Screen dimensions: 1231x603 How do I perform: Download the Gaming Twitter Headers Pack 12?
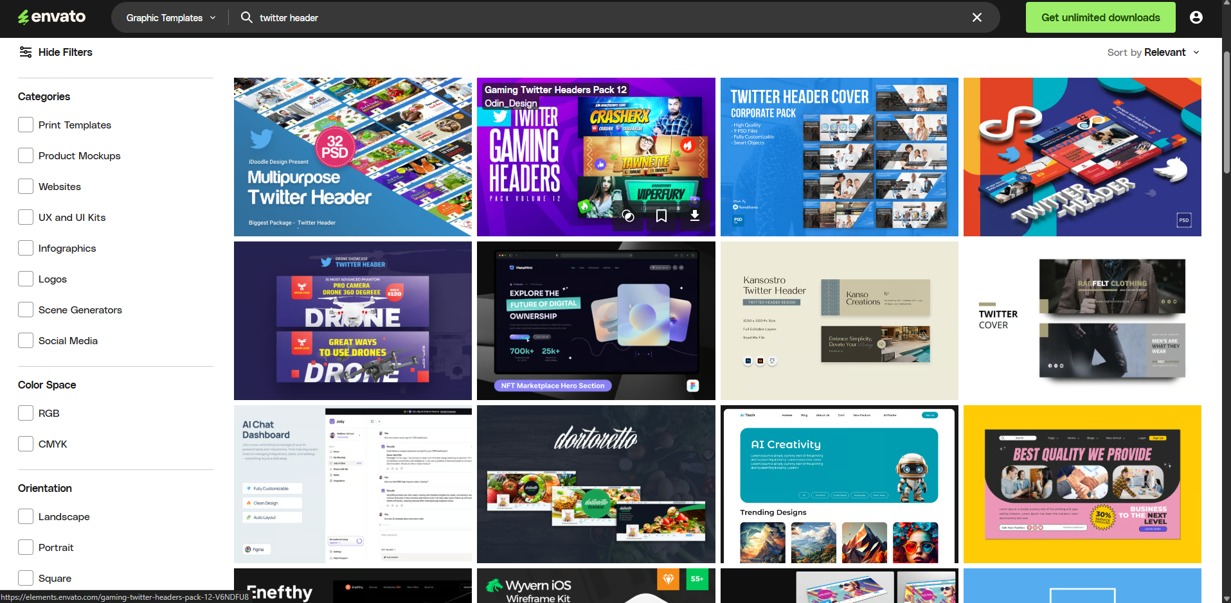tap(694, 216)
